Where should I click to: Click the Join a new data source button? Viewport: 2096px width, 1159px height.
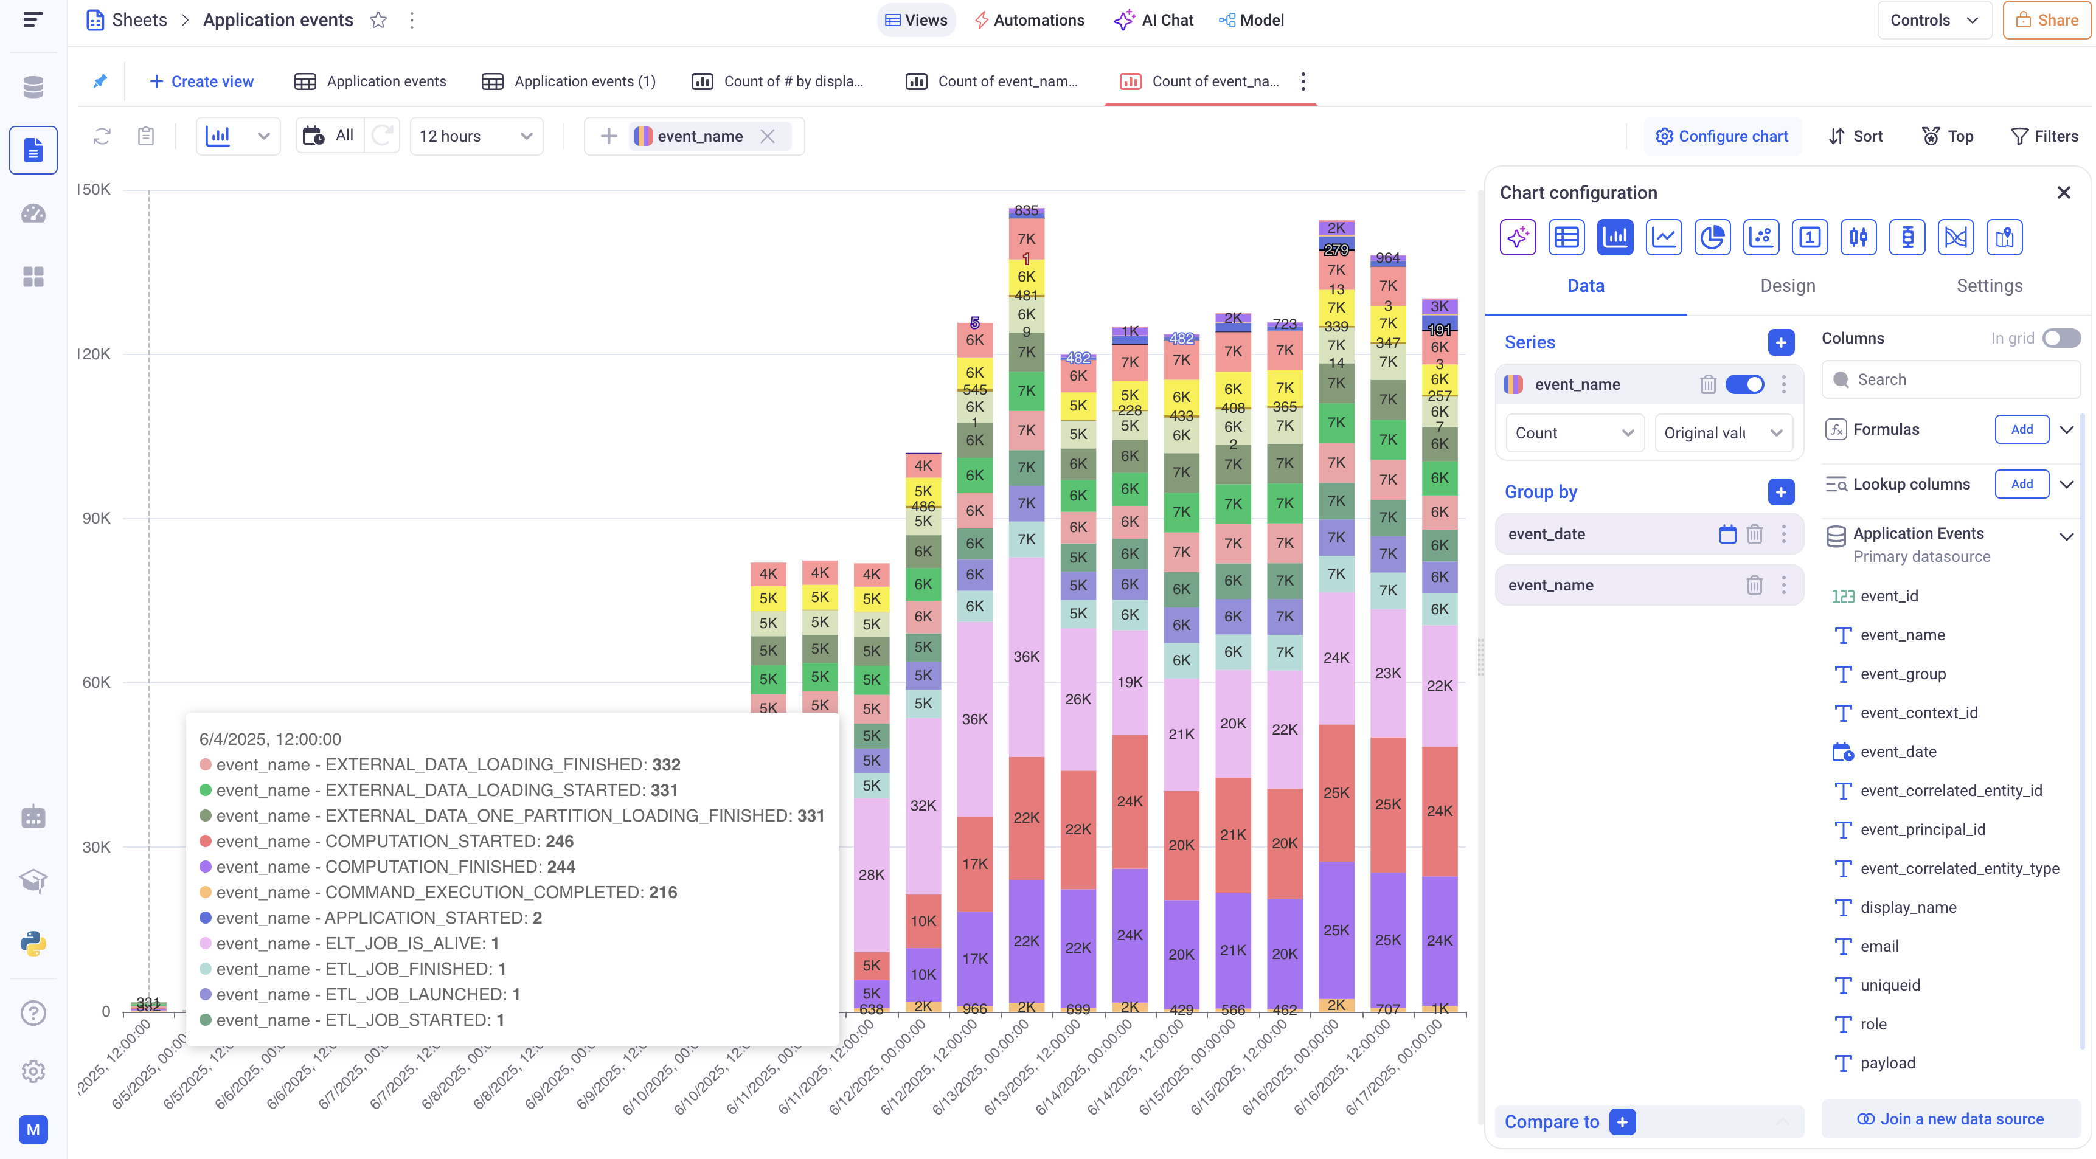1951,1119
